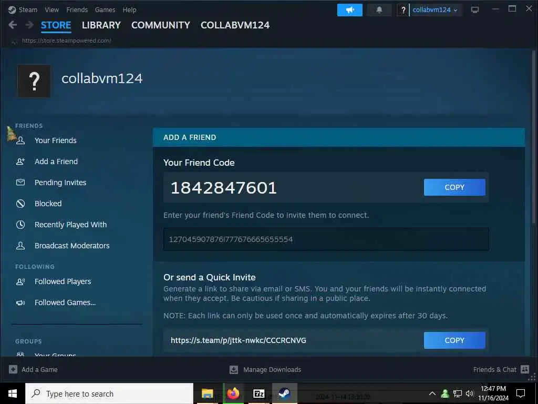The width and height of the screenshot is (538, 404).
Task: Open Recently Played With
Action: pos(71,225)
